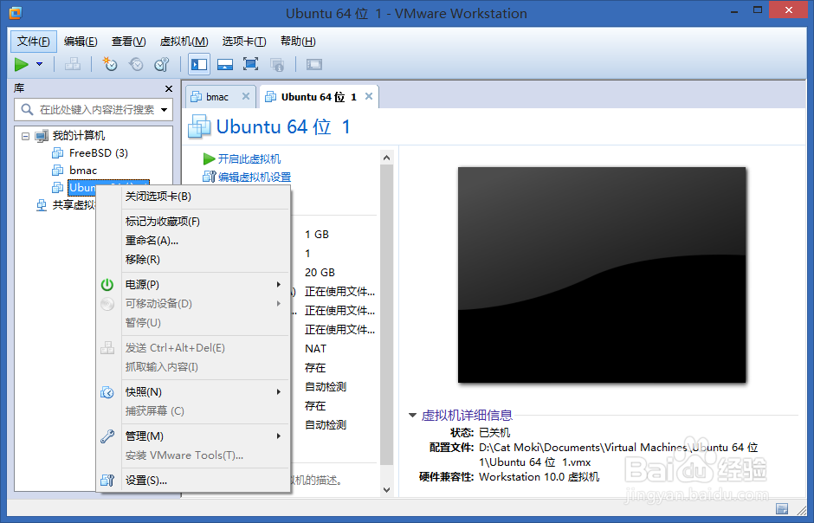Open the library search filter dropdown arrow
Image resolution: width=814 pixels, height=523 pixels.
click(x=164, y=109)
